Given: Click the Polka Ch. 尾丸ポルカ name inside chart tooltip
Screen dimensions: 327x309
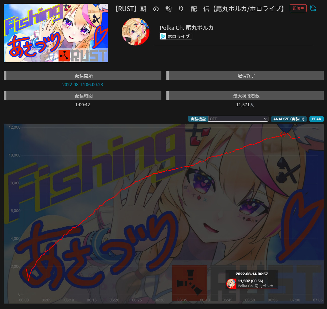Looking at the screenshot, I should (x=255, y=286).
